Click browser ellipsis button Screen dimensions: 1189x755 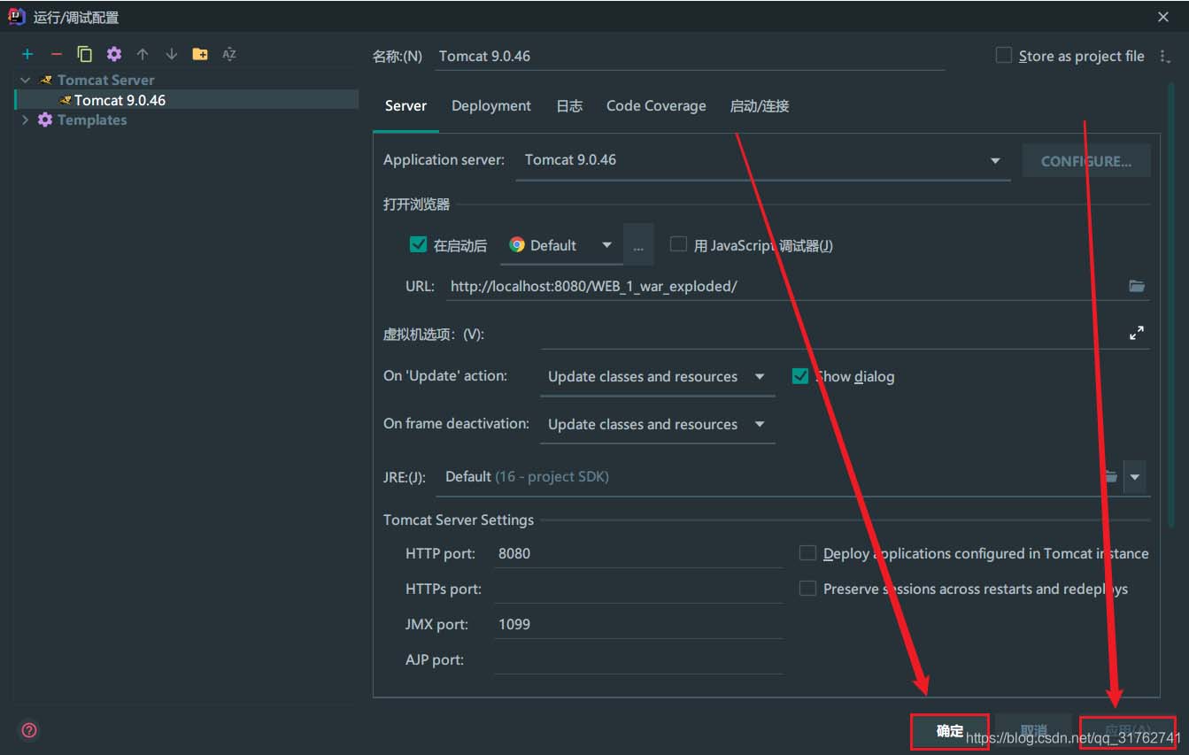[638, 245]
